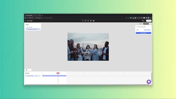Select the Image media tool

coord(94,21)
